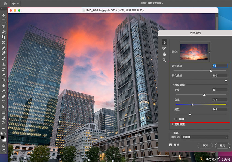The image size is (232, 162).
Task: Click the 確定 confirm button
Action: (x=222, y=146)
